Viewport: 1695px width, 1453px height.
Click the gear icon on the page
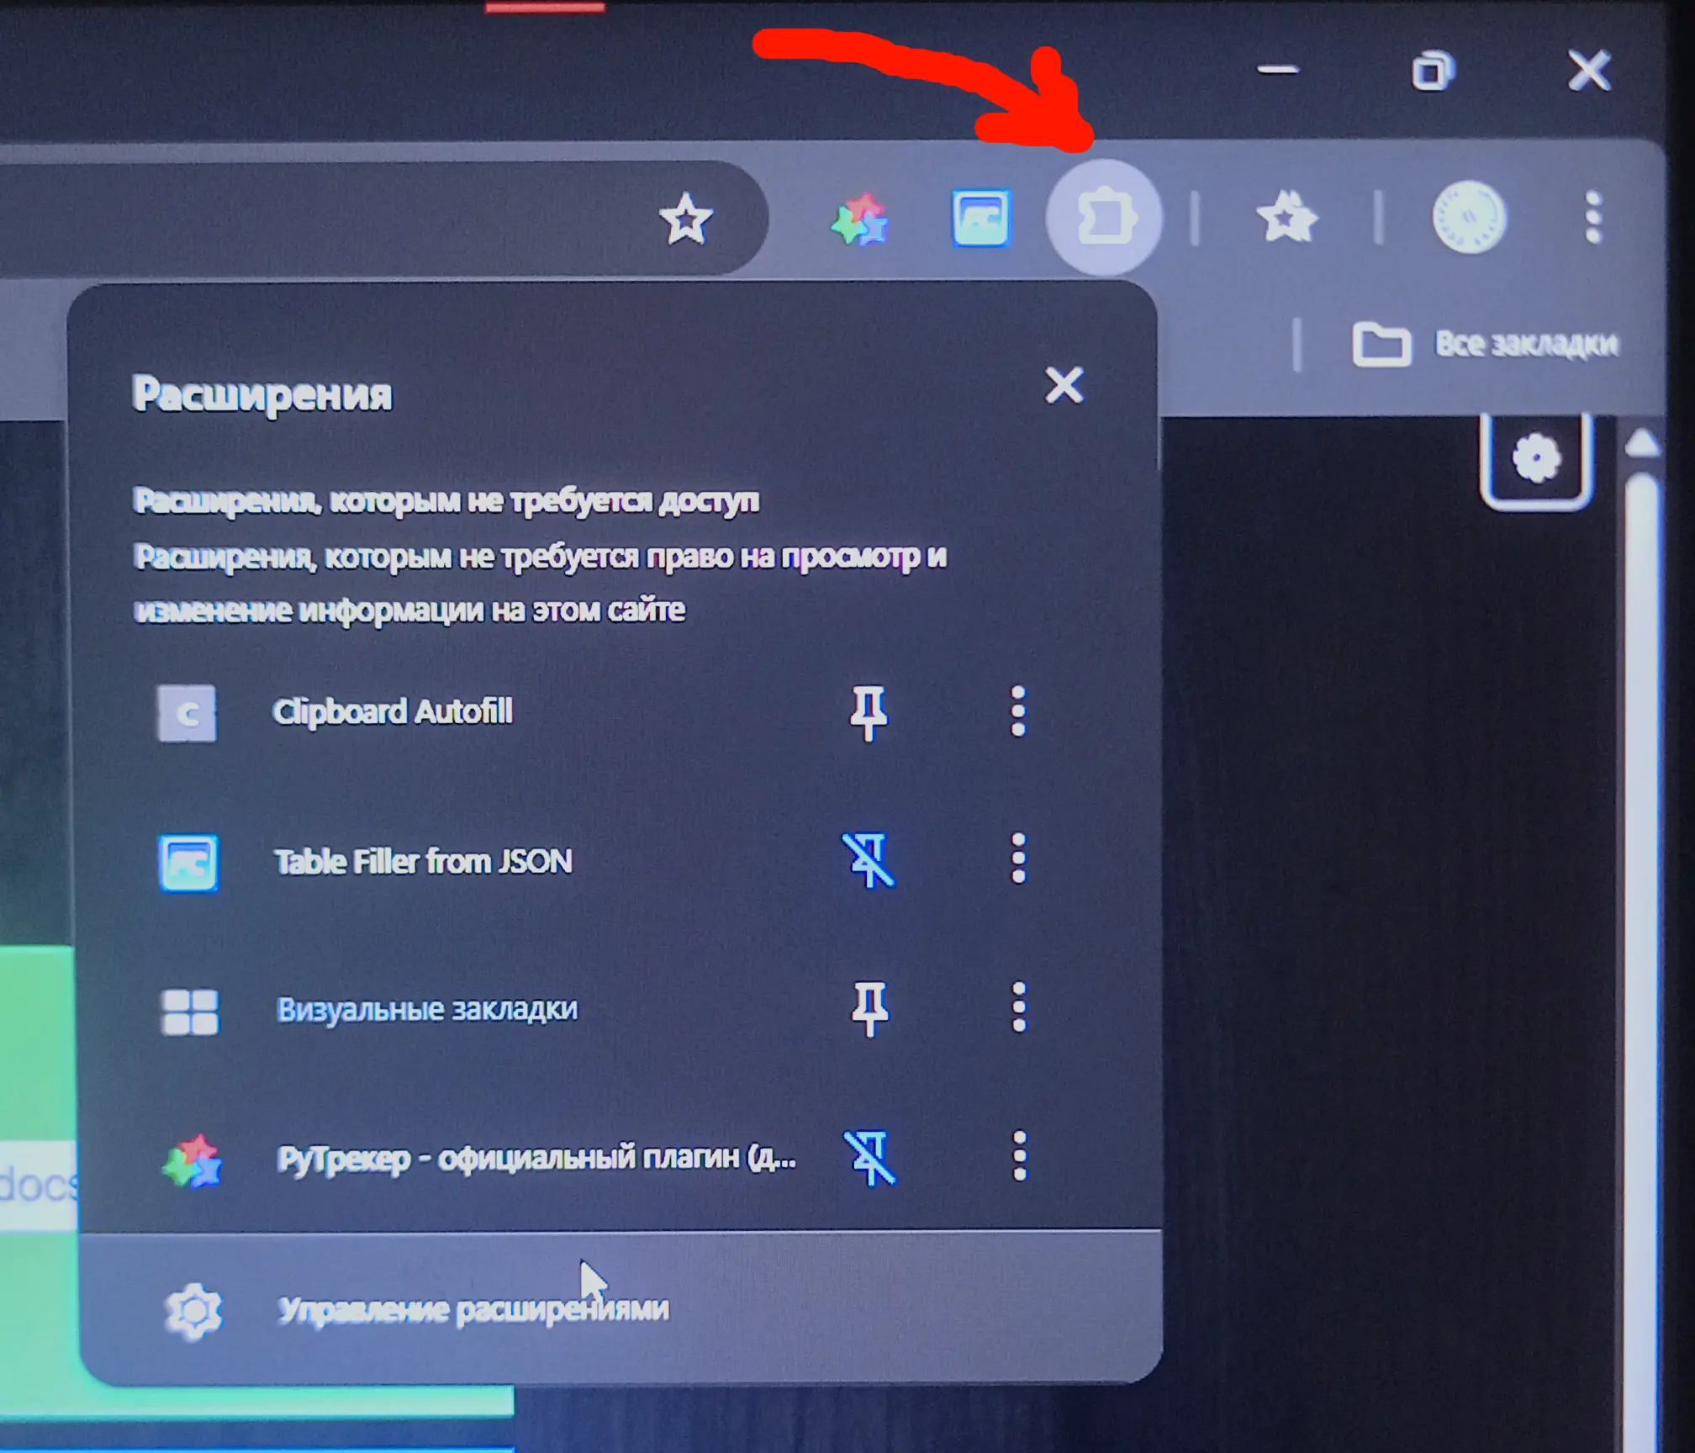tap(1536, 459)
